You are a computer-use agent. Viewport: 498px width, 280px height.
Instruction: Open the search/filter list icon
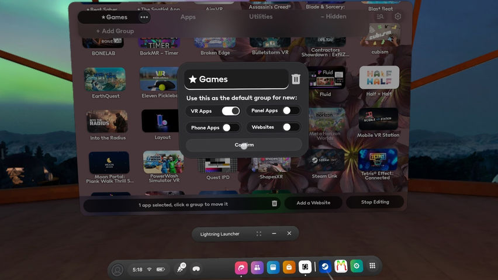point(380,16)
